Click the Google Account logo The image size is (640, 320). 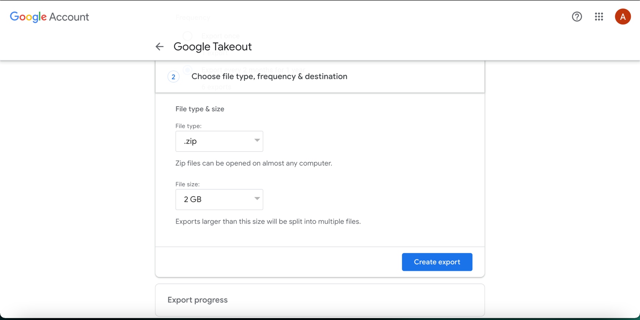[x=50, y=17]
